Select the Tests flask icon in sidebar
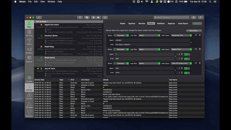 29,24
